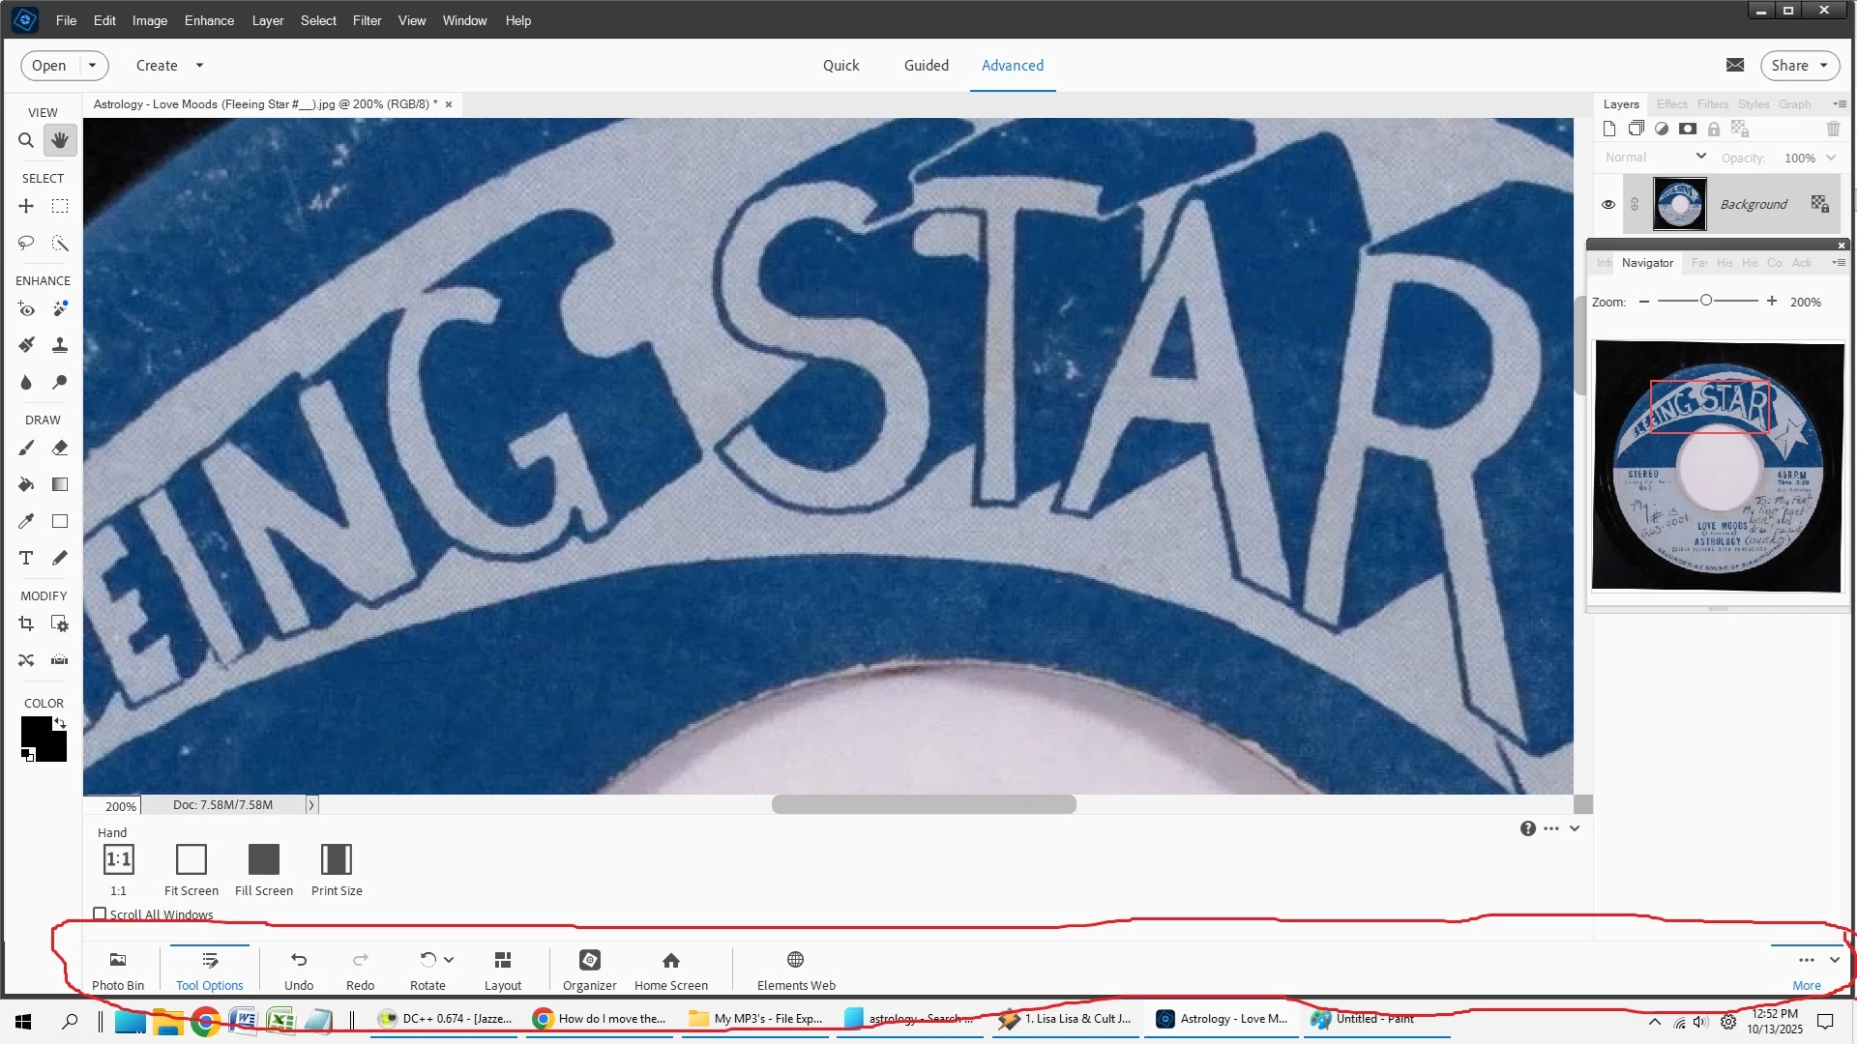Image resolution: width=1857 pixels, height=1044 pixels.
Task: Select the Rectangular Marquee tool
Action: click(60, 206)
